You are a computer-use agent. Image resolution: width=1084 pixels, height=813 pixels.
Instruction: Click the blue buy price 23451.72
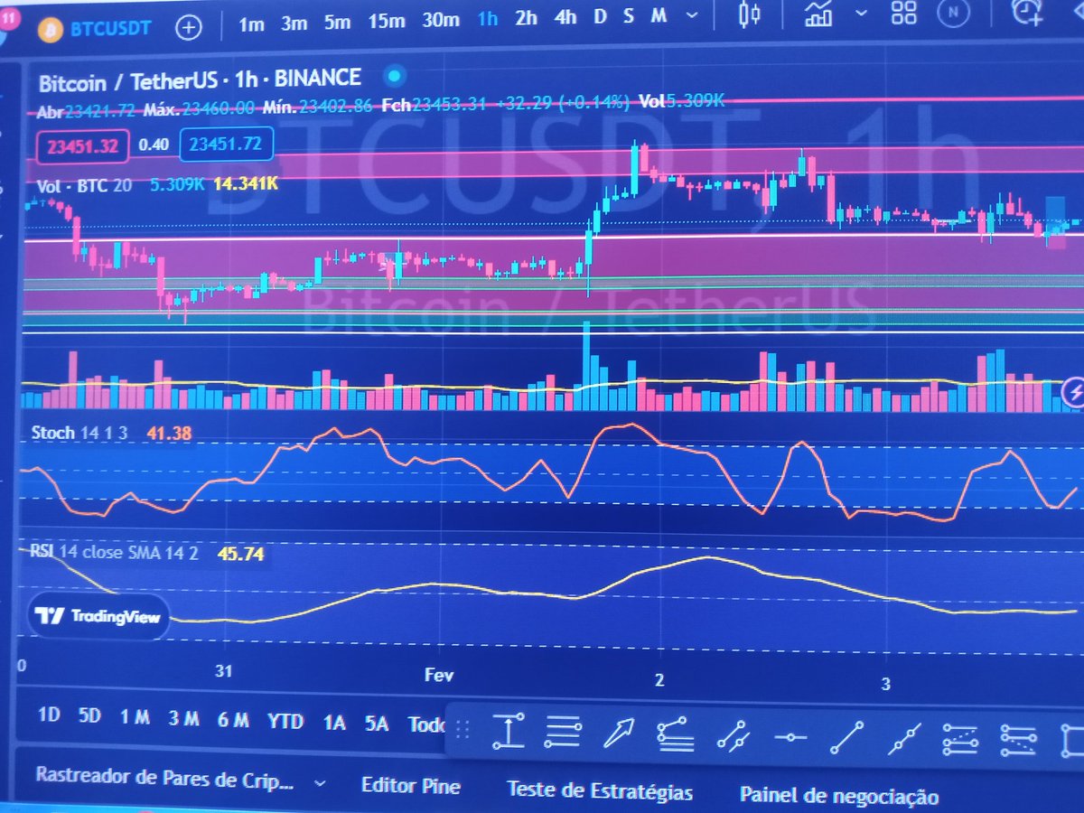point(226,143)
